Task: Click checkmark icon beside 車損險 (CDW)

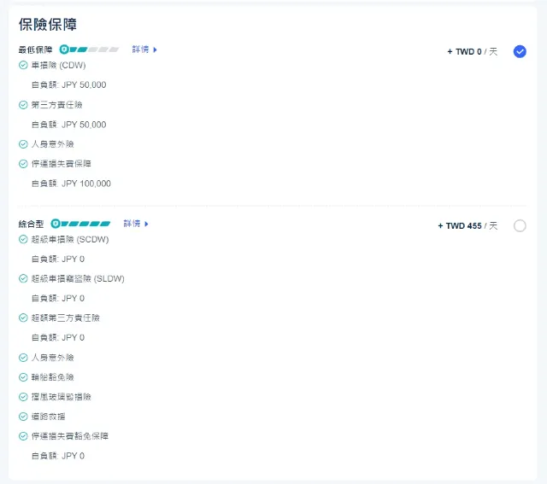Action: click(23, 65)
